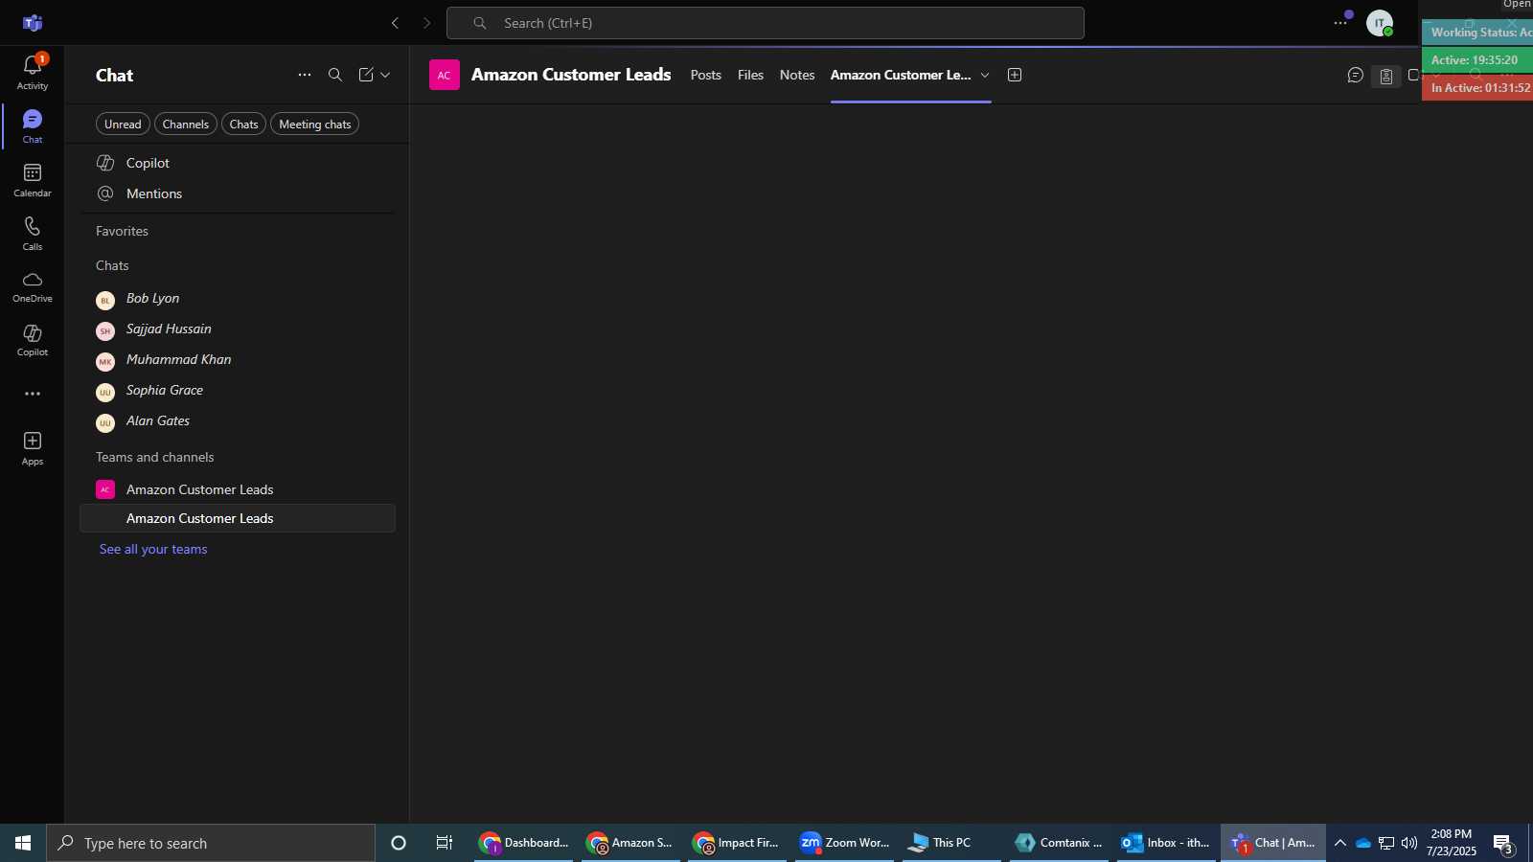Click the taskbar Type here to search box
This screenshot has width=1533, height=862.
(x=211, y=843)
